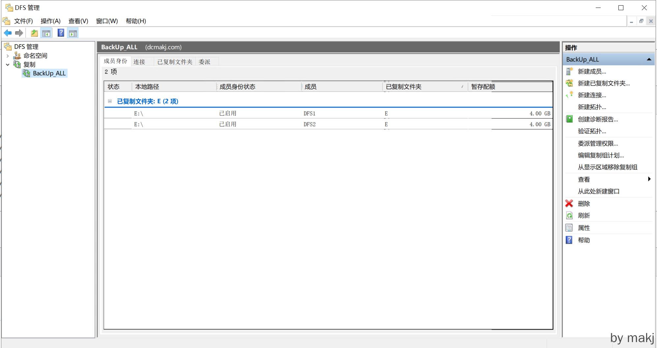Screen dimensions: 657x348
Task: Open the 操作(A) menu
Action: (50, 21)
